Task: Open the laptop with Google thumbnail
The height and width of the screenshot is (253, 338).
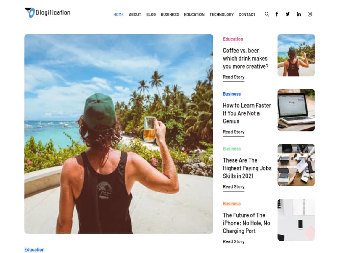Action: 296,110
